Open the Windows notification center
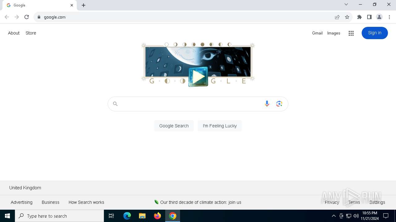This screenshot has width=396, height=222. [x=386, y=216]
